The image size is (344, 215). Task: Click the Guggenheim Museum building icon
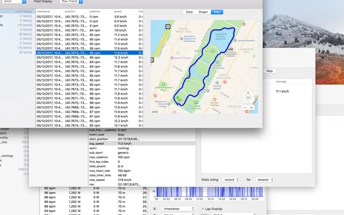click(x=230, y=49)
